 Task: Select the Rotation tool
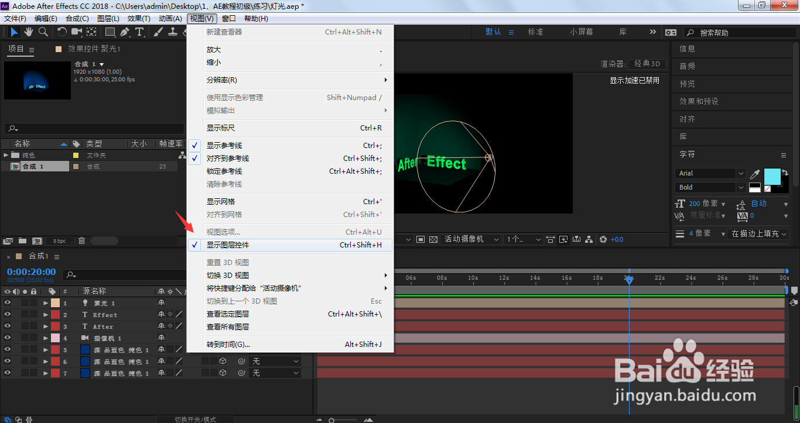point(62,32)
